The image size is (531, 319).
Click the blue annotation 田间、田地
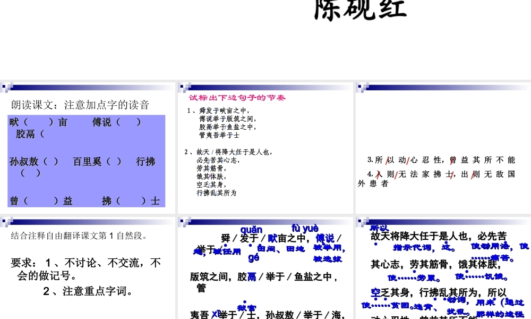[x=281, y=248]
